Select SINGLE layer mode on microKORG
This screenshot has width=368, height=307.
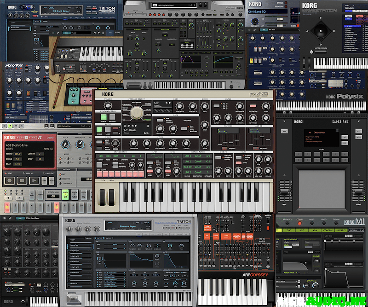click(99, 129)
